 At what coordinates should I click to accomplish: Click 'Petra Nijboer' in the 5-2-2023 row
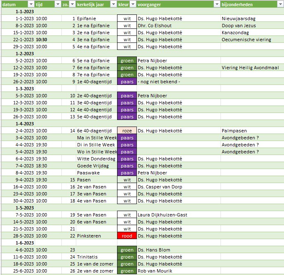point(178,61)
